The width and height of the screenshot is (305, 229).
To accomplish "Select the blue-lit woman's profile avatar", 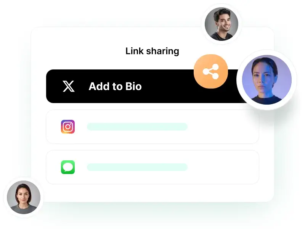I will (266, 80).
